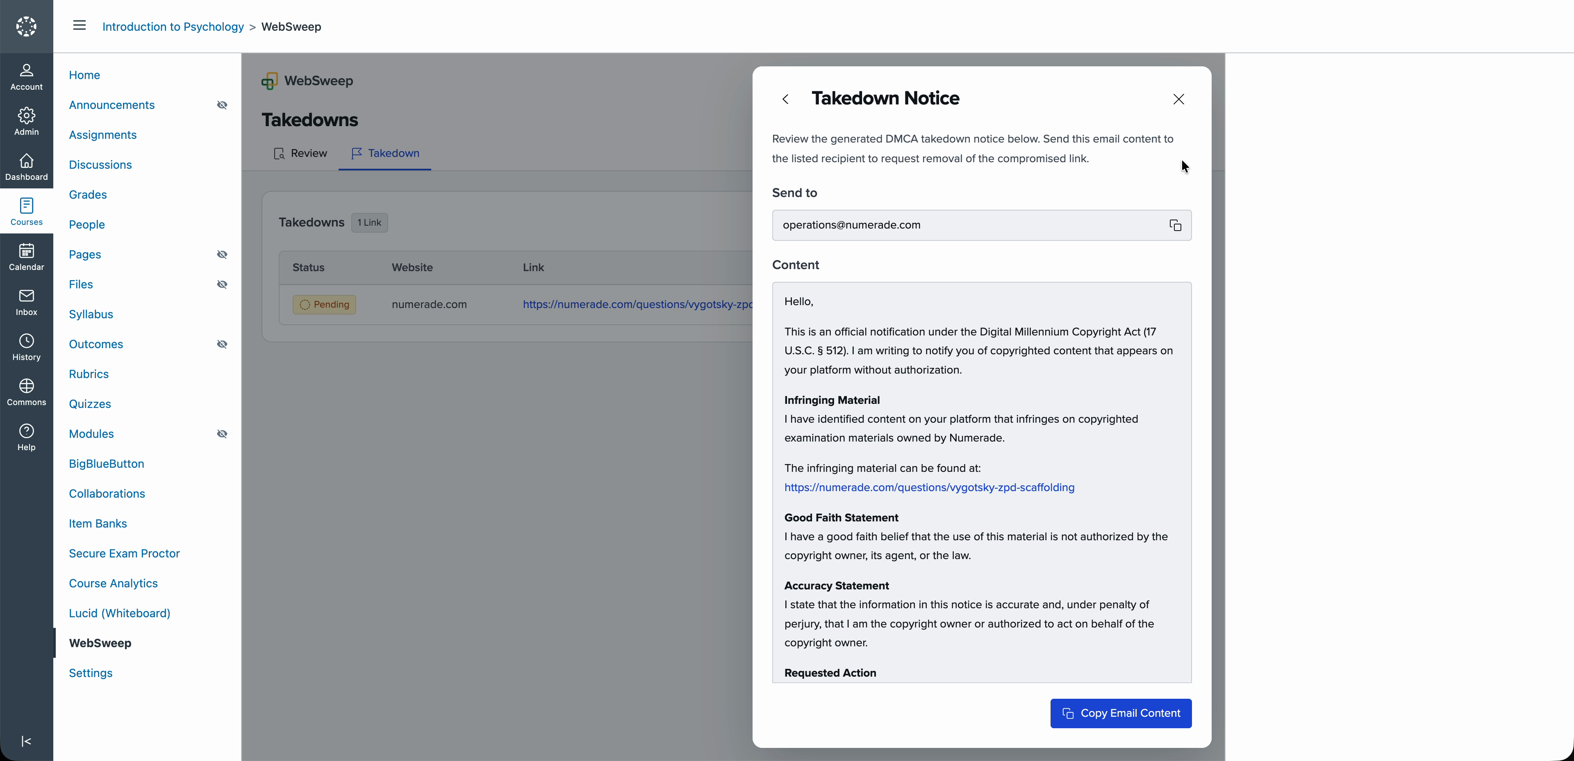The width and height of the screenshot is (1574, 761).
Task: Collapse the global navigation sidebar
Action: click(x=26, y=741)
